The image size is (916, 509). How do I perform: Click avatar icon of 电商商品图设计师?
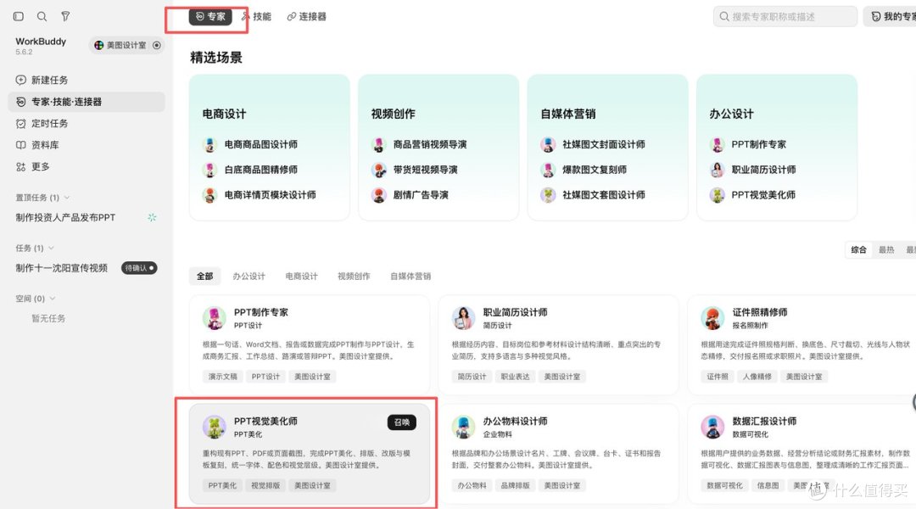click(x=209, y=144)
